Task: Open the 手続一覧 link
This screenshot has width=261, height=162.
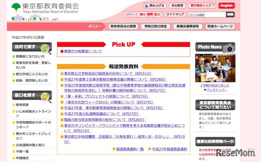Action: click(22, 151)
